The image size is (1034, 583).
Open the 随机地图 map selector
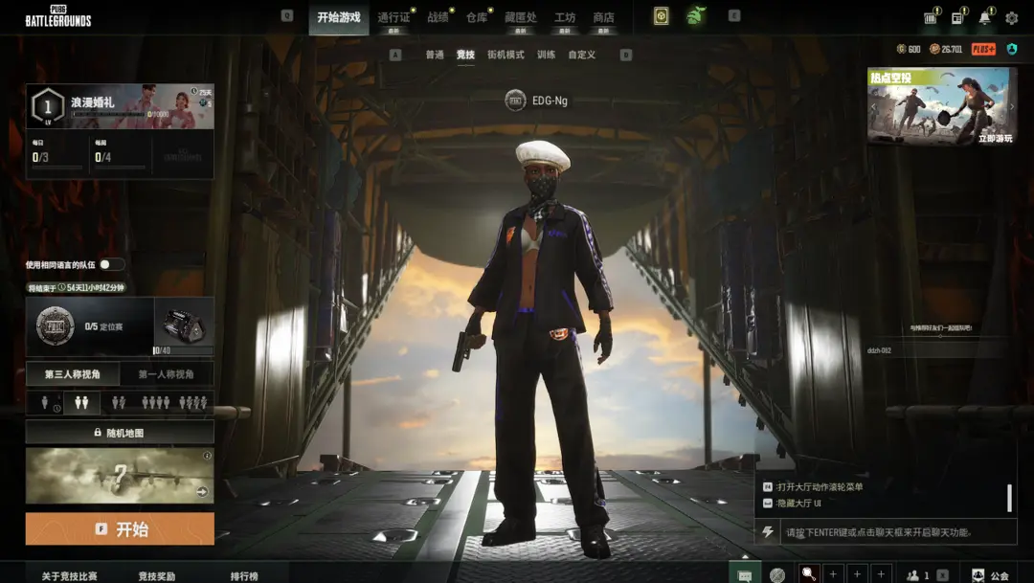pyautogui.click(x=120, y=433)
